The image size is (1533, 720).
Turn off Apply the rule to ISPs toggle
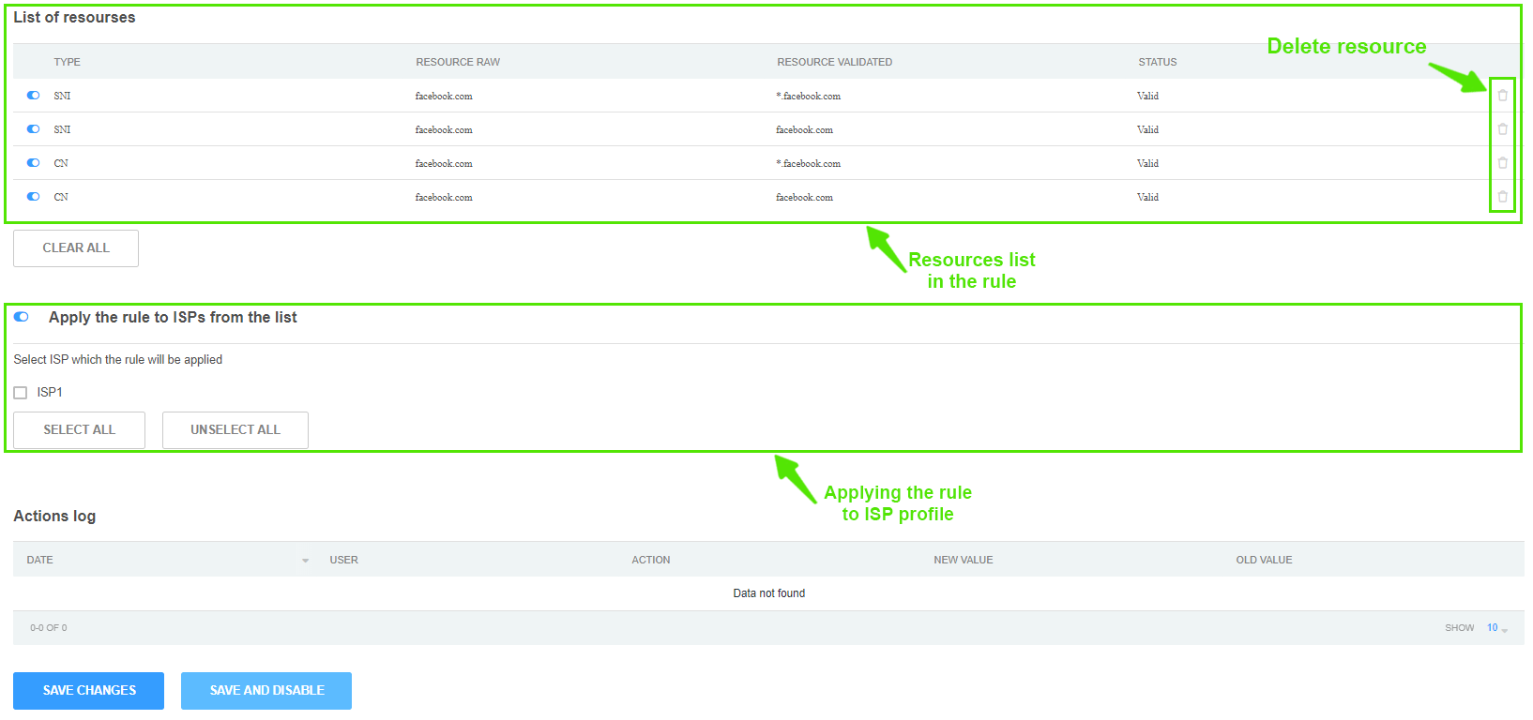tap(22, 317)
